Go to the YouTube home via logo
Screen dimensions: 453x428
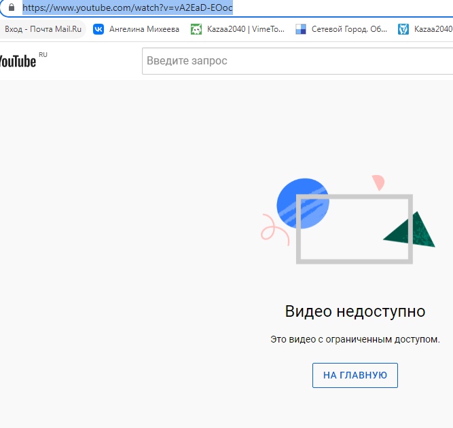[x=18, y=61]
